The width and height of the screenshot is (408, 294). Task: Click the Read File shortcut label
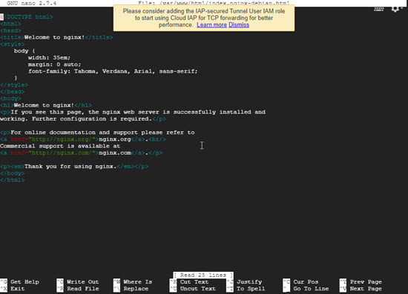pyautogui.click(x=83, y=289)
